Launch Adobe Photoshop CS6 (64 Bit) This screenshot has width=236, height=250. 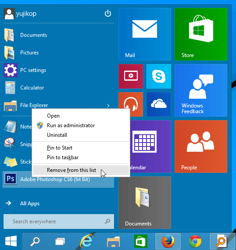[x=58, y=179]
